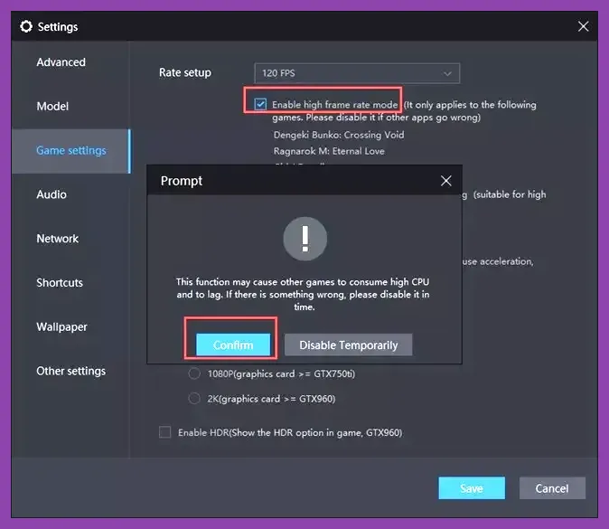The width and height of the screenshot is (609, 529).
Task: Switch to the Wallpaper tab
Action: (61, 326)
